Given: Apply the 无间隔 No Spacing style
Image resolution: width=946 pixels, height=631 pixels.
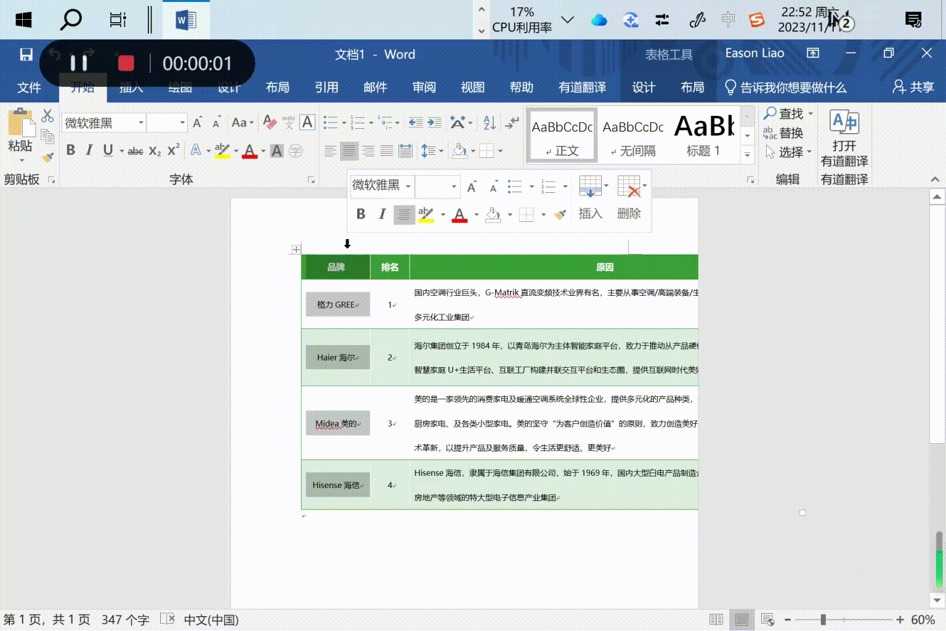Looking at the screenshot, I should coord(633,136).
